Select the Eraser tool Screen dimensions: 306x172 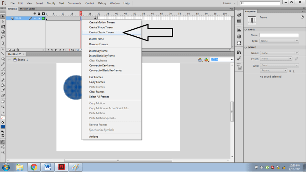(x=3, y=95)
